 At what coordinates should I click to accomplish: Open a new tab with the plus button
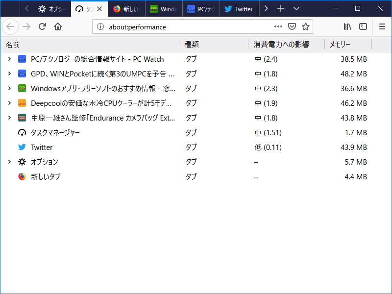[280, 8]
